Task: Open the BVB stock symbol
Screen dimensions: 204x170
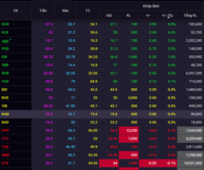Action: tap(5, 98)
